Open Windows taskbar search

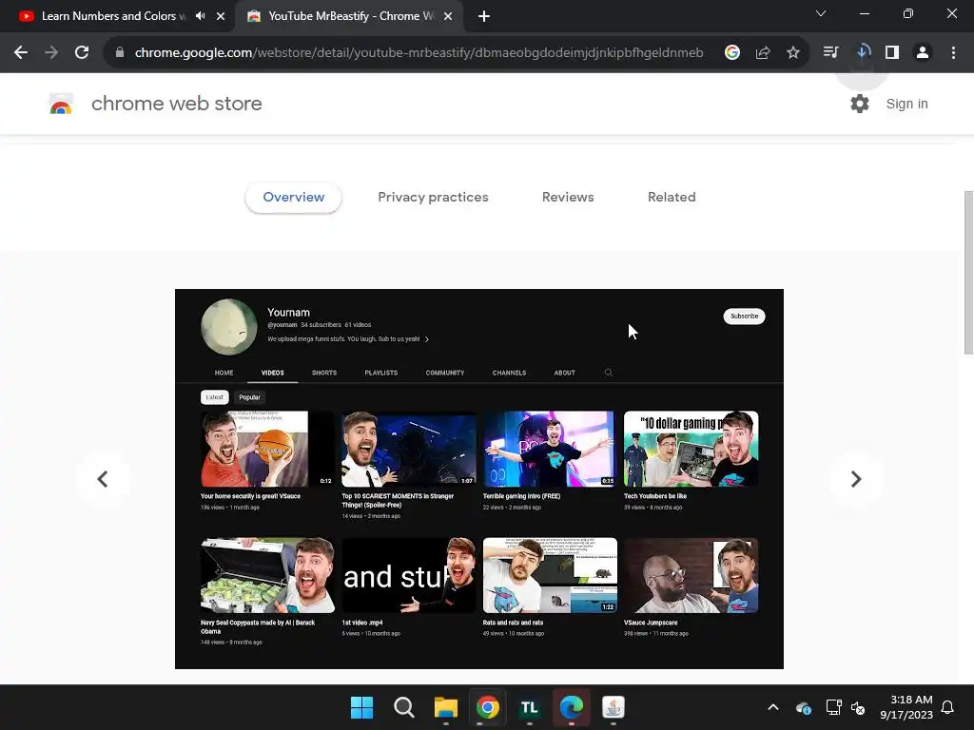[403, 707]
